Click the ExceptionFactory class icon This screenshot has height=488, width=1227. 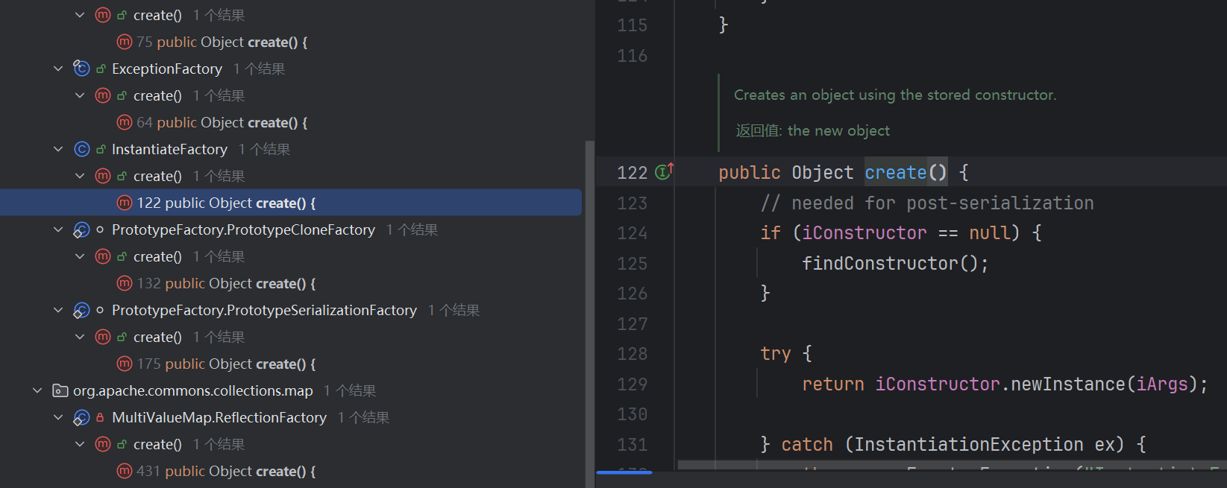point(81,69)
